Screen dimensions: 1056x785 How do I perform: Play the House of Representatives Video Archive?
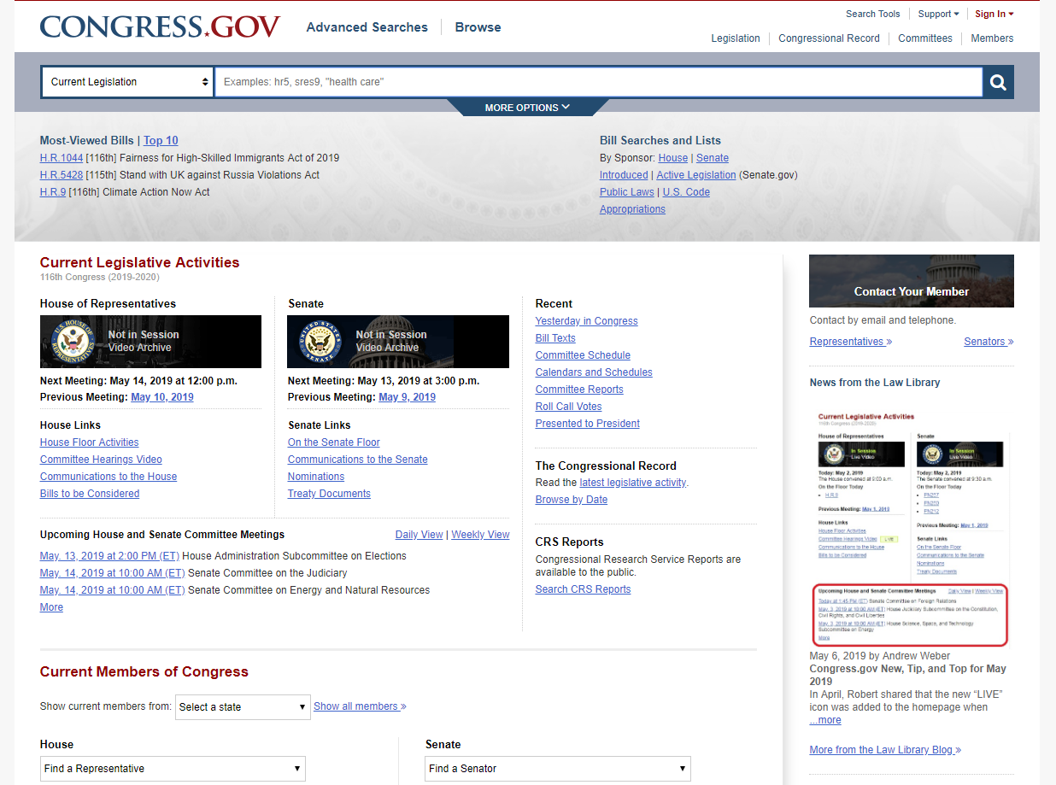tap(150, 341)
